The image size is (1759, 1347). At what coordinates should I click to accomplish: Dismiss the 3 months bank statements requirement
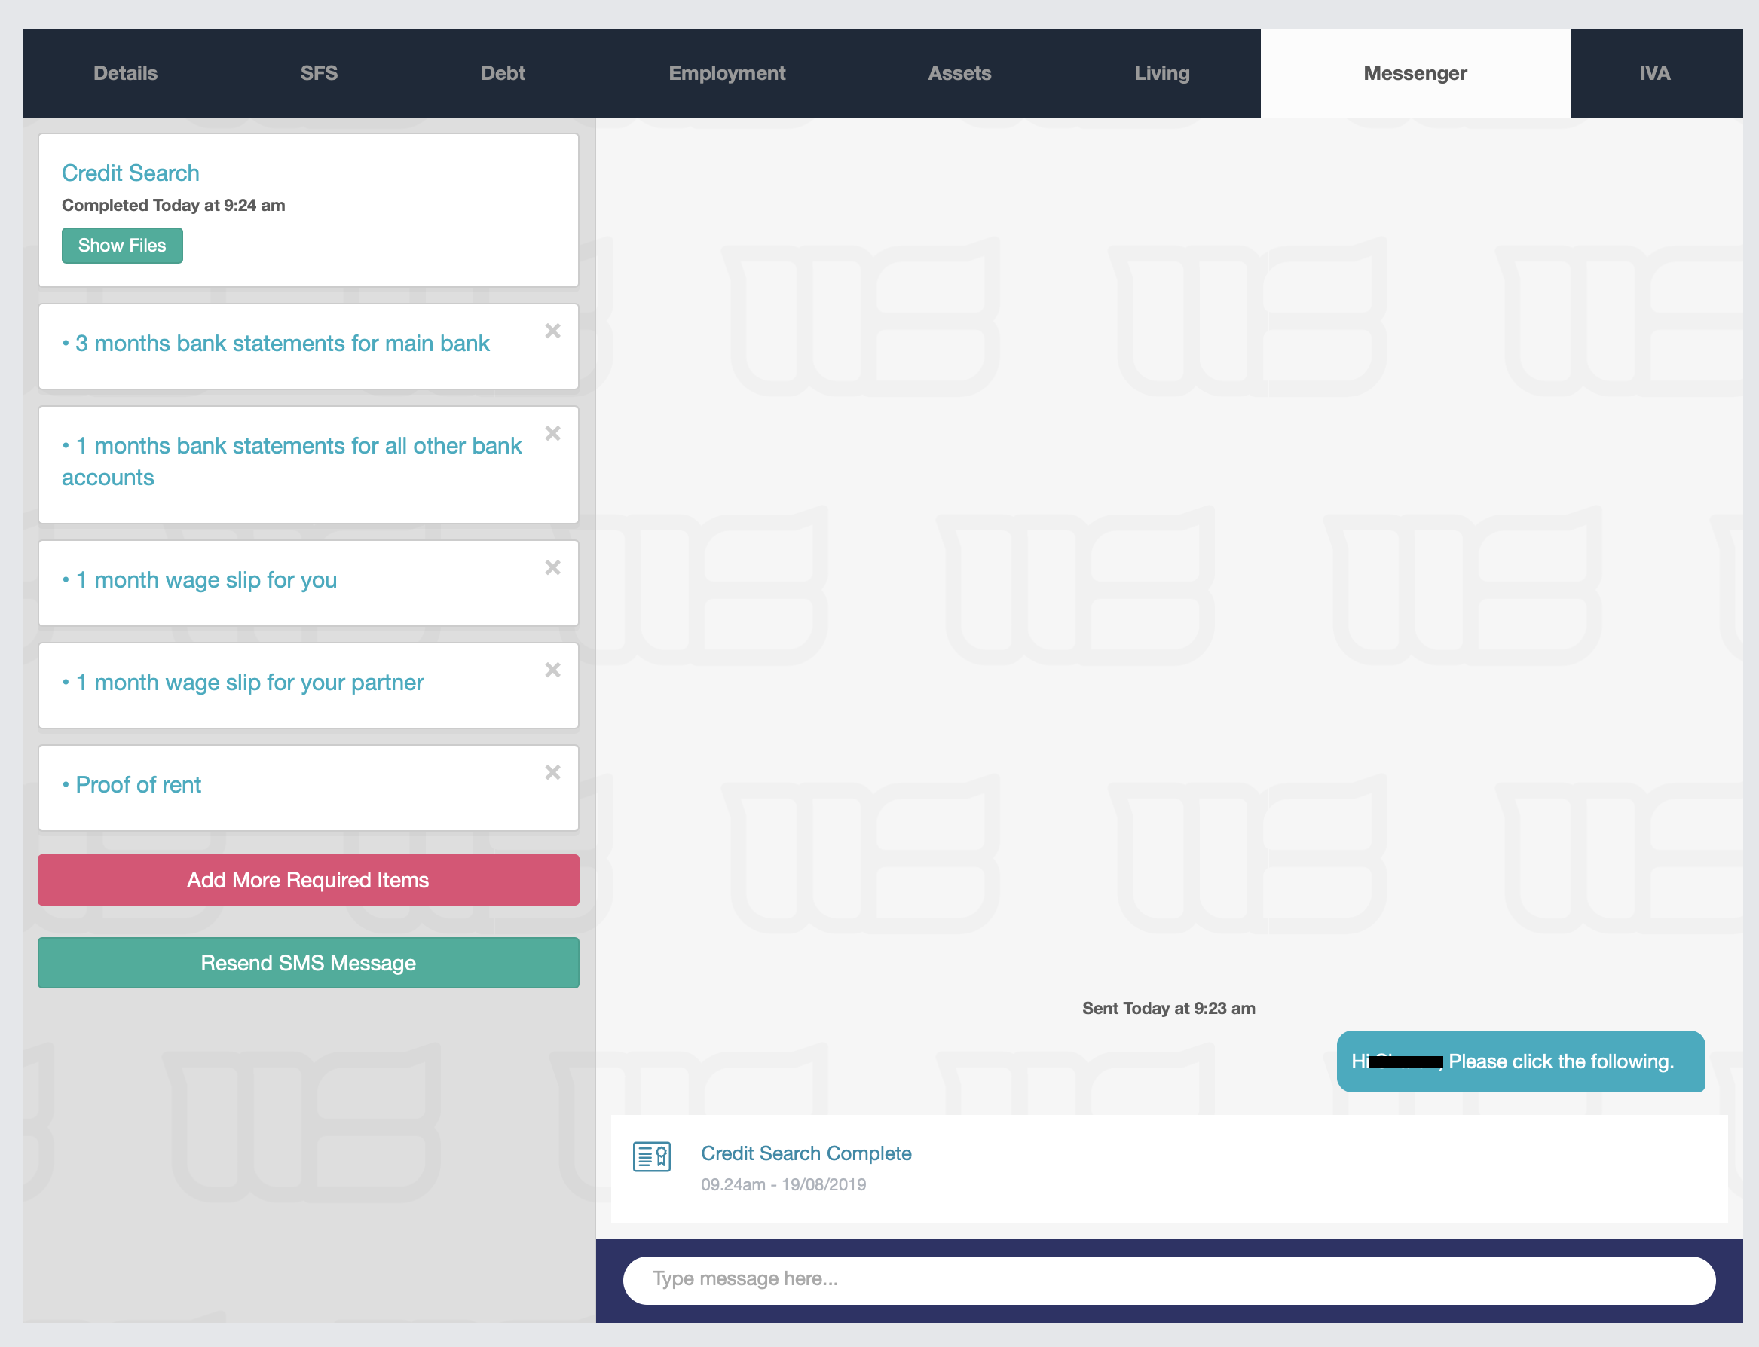552,331
